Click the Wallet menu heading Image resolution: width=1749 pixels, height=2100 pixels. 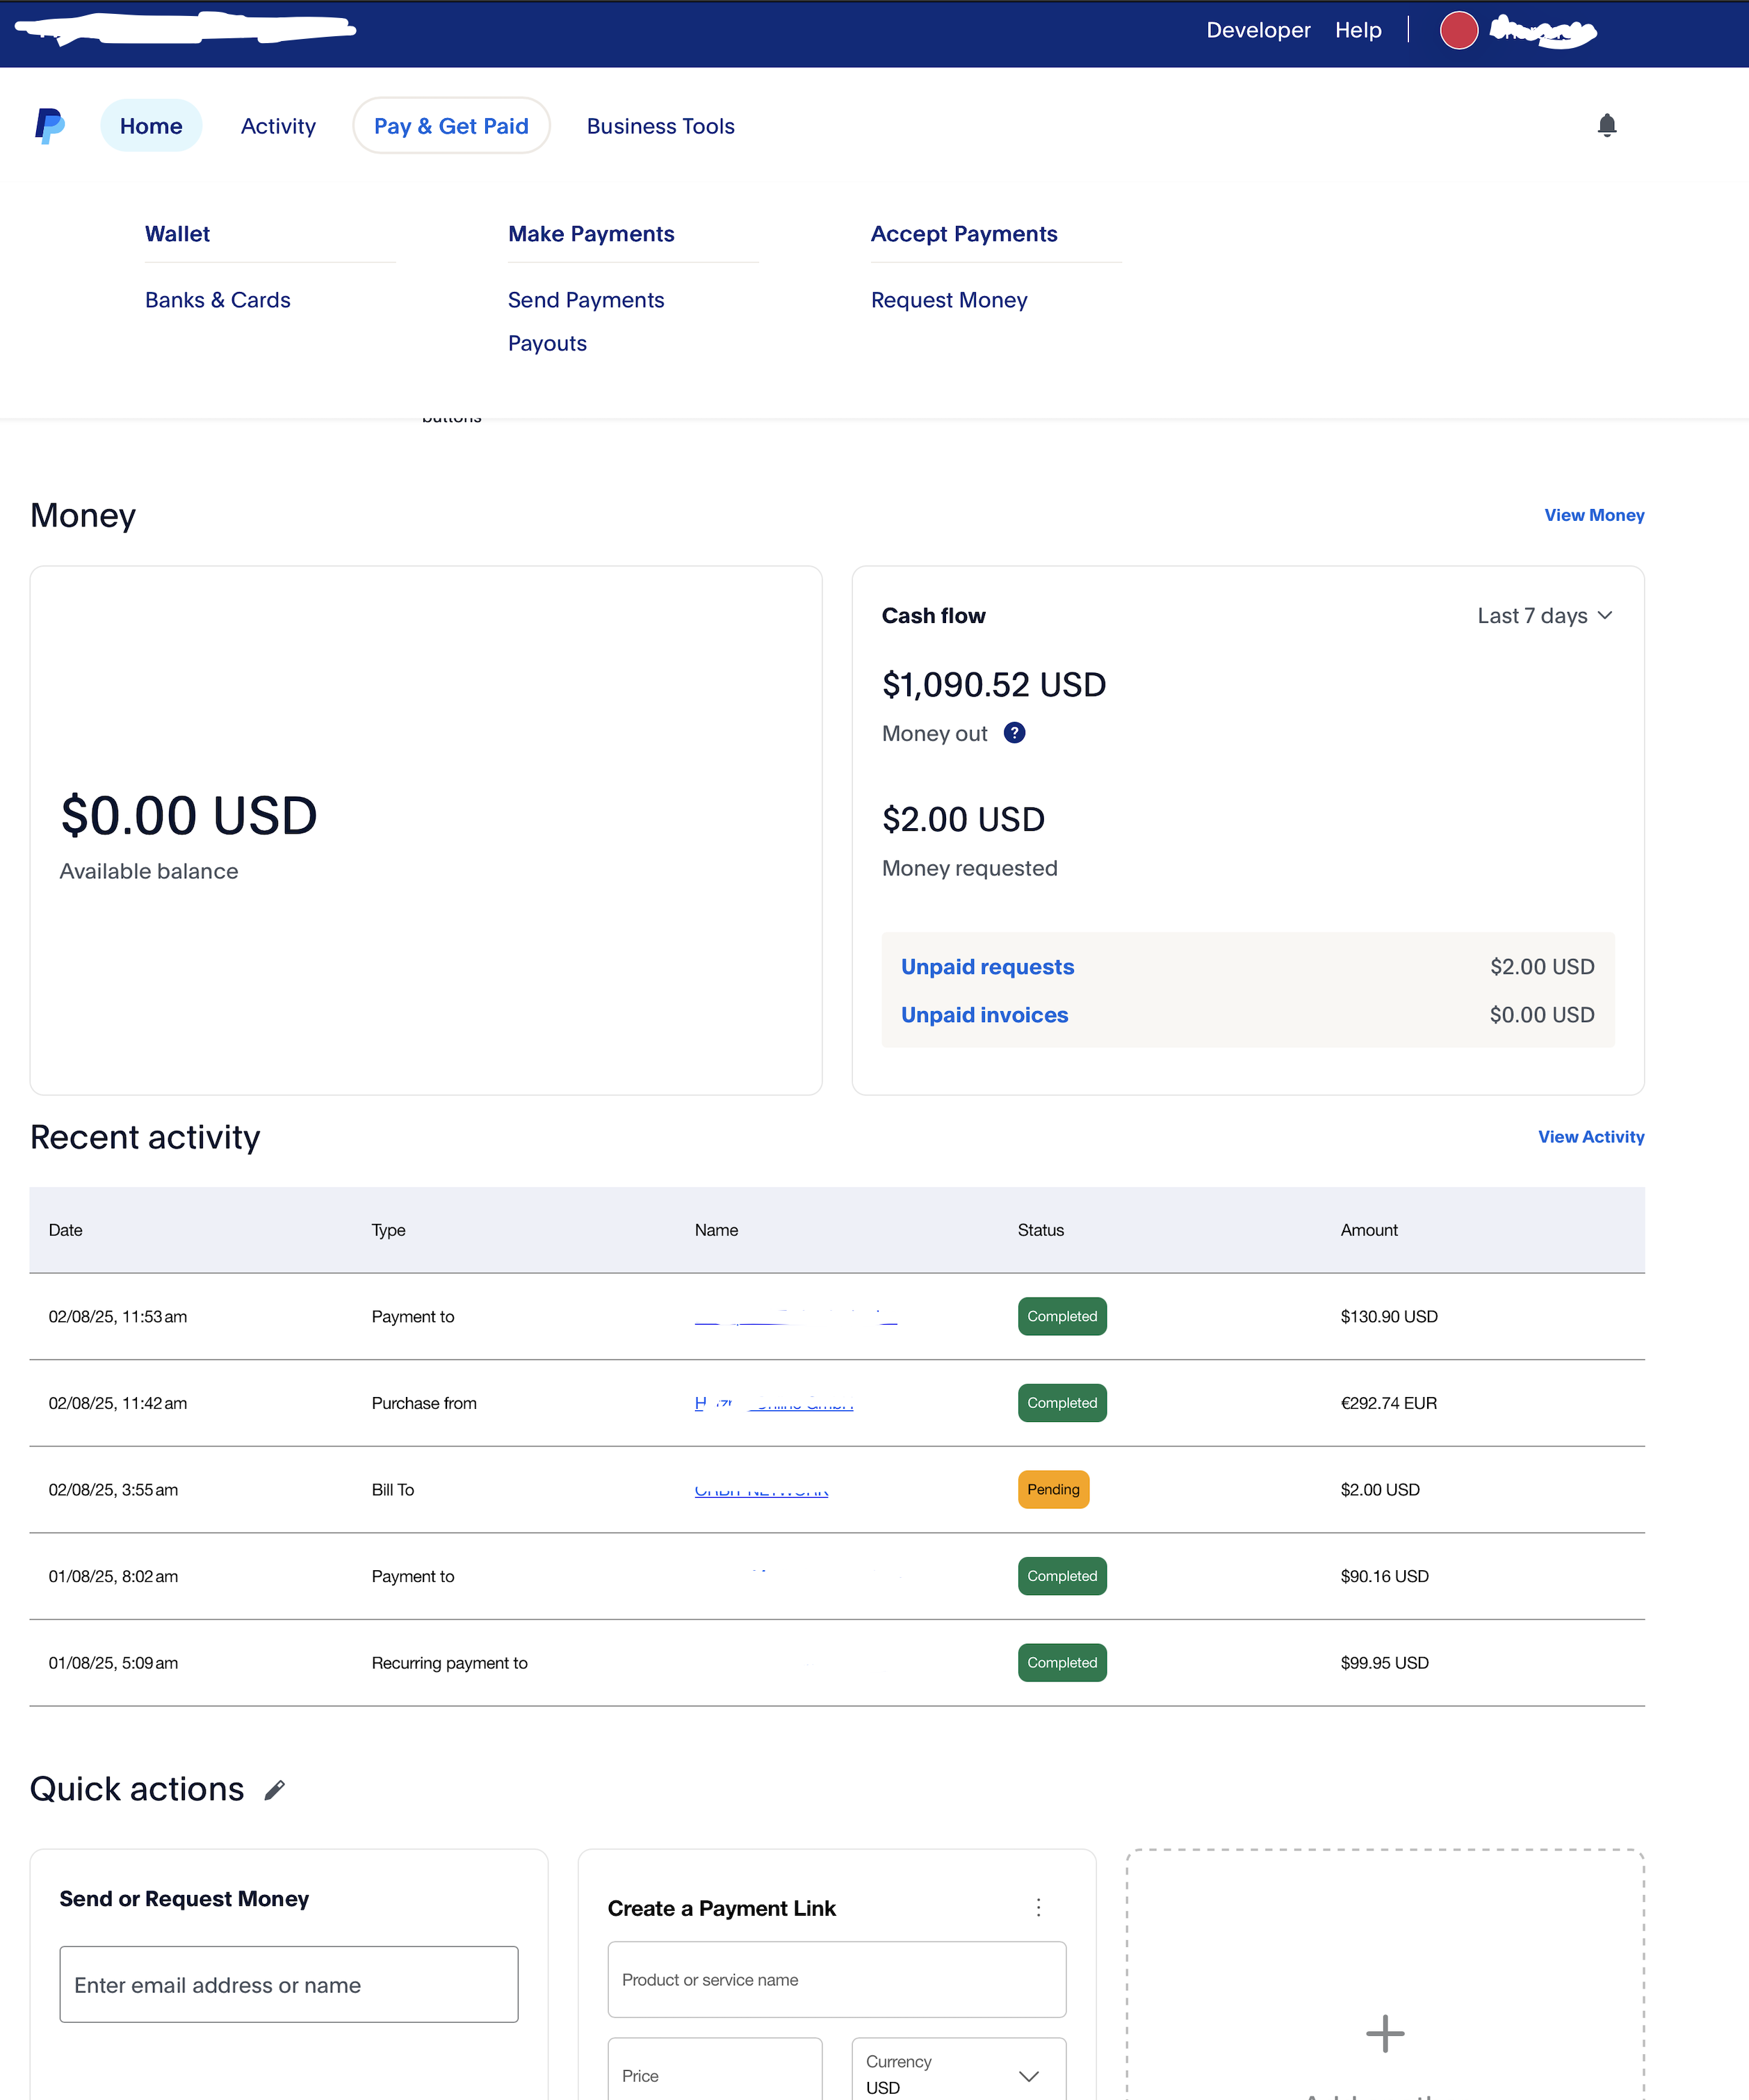177,234
